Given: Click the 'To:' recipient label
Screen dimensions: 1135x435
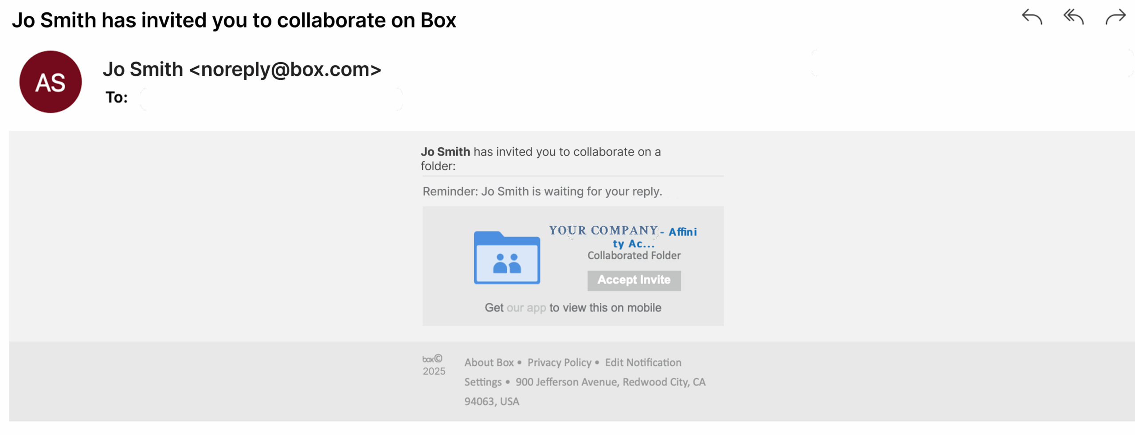Looking at the screenshot, I should (x=117, y=98).
